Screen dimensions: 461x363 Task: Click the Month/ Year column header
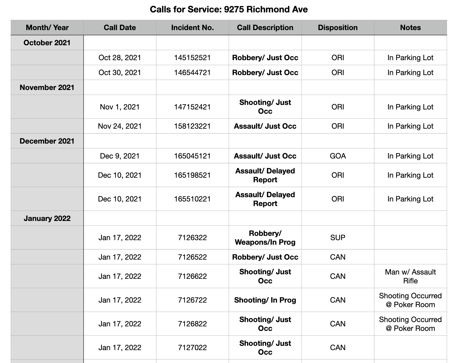(47, 28)
